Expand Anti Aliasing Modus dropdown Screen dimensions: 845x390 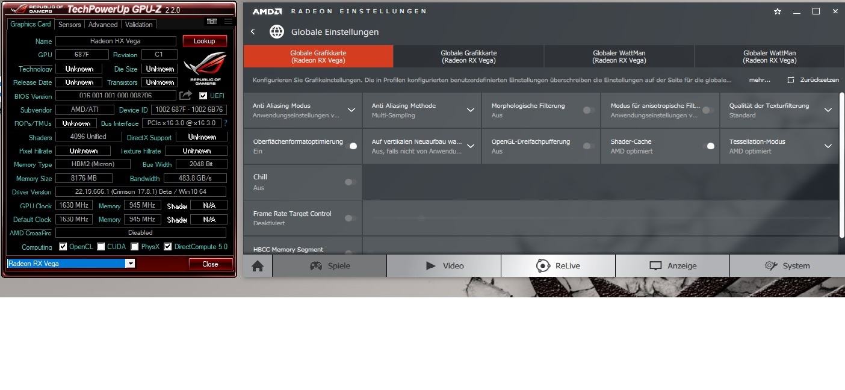[x=351, y=110]
